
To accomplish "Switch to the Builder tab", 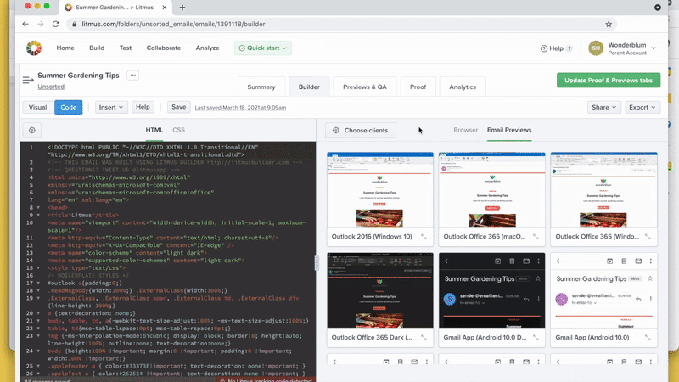I will [x=309, y=87].
